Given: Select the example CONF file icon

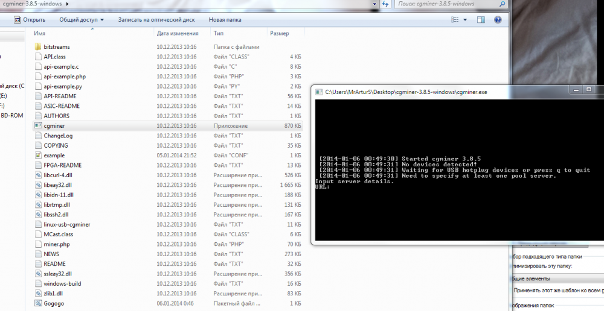Looking at the screenshot, I should (37, 155).
